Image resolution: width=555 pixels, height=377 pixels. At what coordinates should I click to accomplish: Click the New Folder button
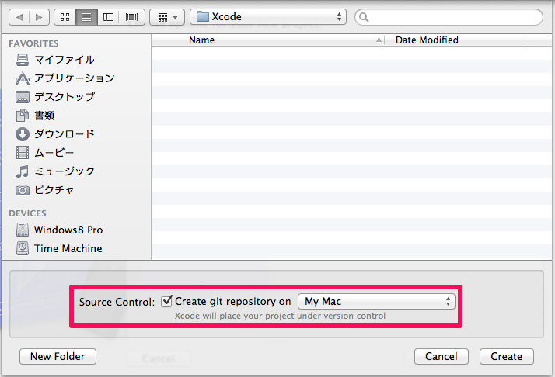click(58, 356)
